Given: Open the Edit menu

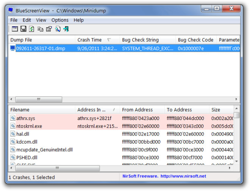Looking at the screenshot, I should (x=27, y=20).
